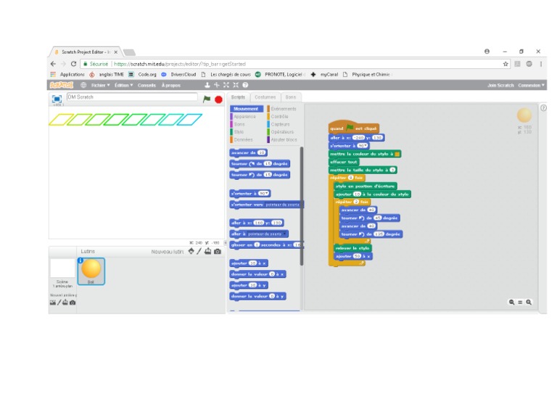
Task: Open the Connexion dropdown
Action: click(531, 86)
